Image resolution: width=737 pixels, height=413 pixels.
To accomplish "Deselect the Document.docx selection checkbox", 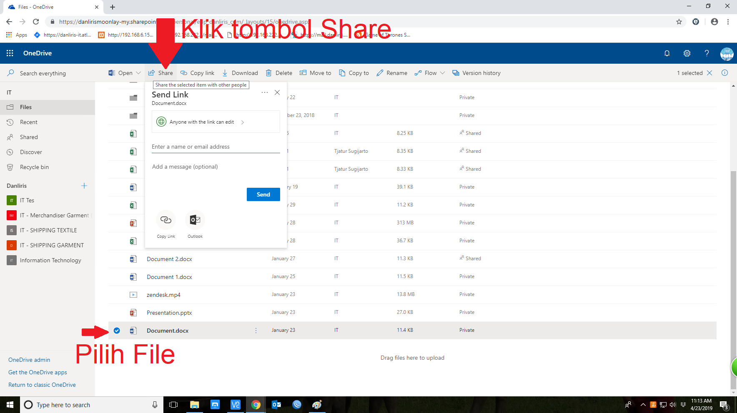I will (117, 330).
